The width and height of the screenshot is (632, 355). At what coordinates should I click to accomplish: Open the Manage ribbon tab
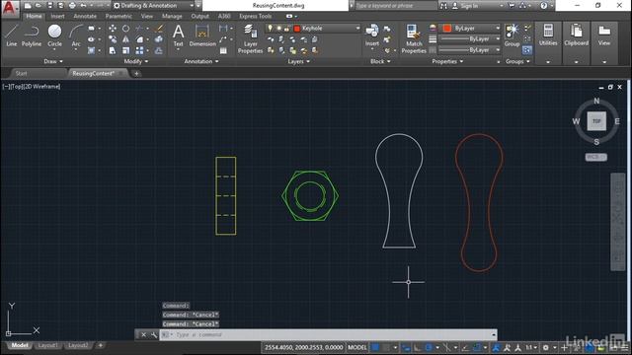click(x=172, y=16)
